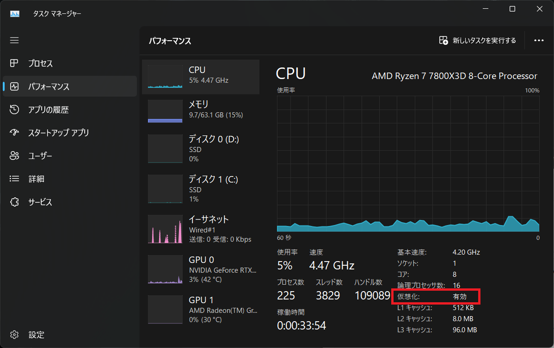Click the スレッド数 value 3829
Viewport: 554px width, 348px height.
pos(328,295)
